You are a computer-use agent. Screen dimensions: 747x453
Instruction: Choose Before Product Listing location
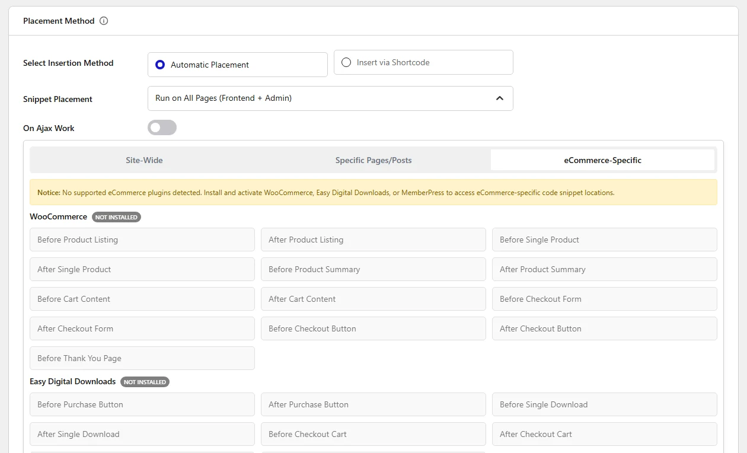tap(142, 240)
